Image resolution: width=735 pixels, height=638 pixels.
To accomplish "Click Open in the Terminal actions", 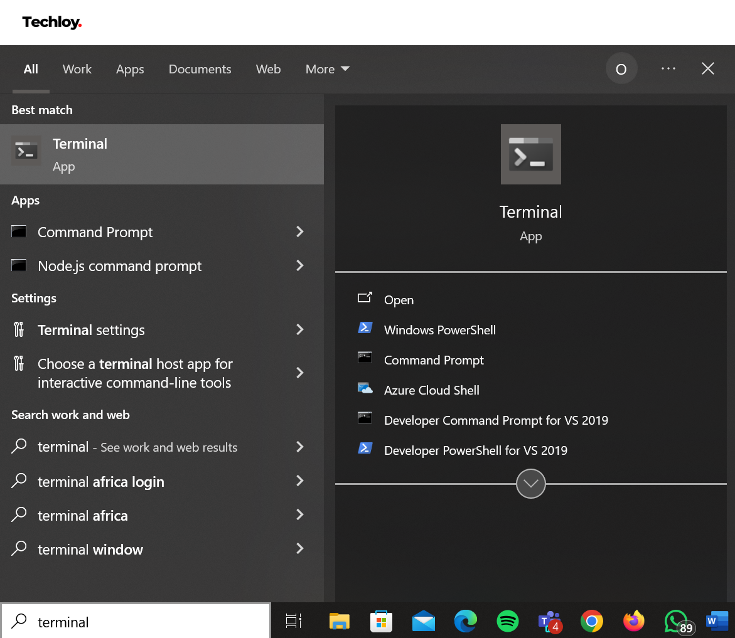I will 399,300.
